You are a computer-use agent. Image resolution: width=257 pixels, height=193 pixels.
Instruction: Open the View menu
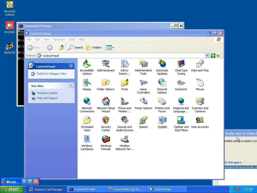(x=46, y=39)
